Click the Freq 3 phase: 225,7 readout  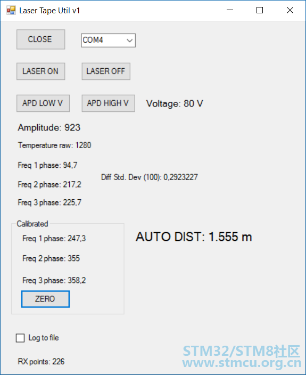[49, 202]
